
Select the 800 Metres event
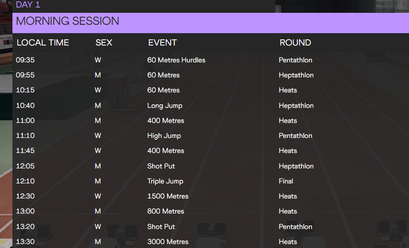point(166,211)
